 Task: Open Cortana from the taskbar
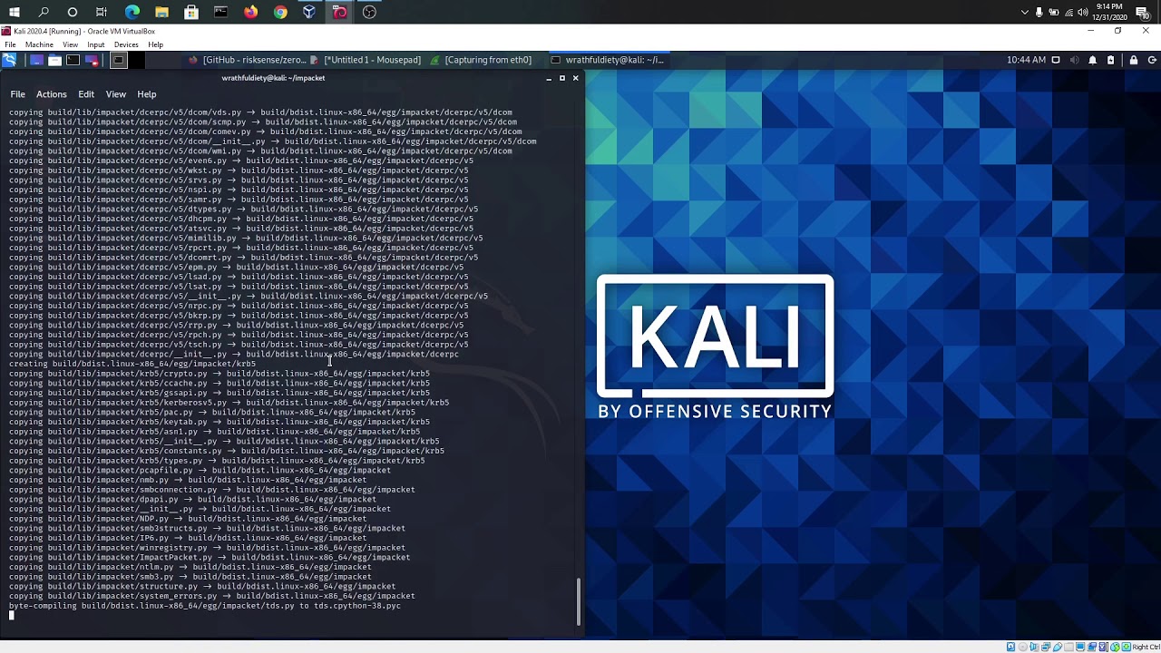click(73, 12)
